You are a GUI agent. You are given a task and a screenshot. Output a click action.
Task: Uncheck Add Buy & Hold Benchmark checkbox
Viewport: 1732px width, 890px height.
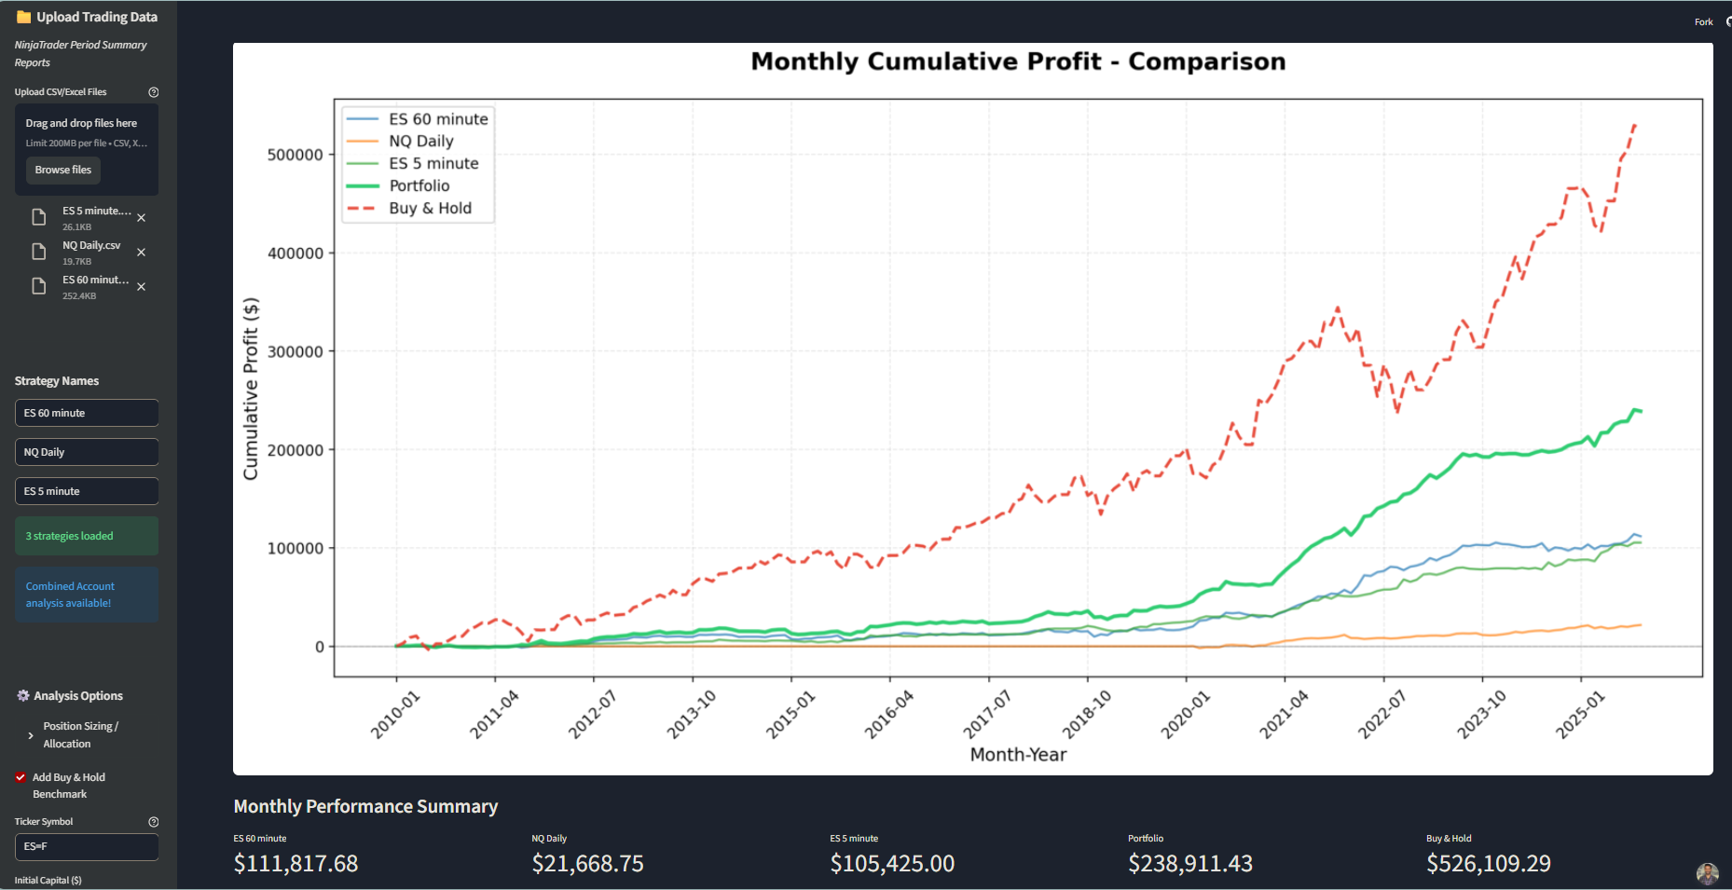(x=21, y=777)
